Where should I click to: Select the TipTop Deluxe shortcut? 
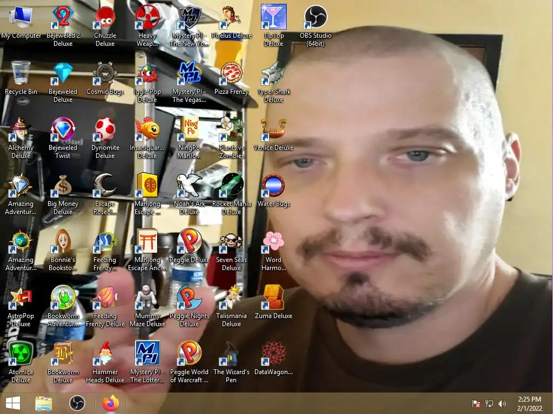coord(273,26)
